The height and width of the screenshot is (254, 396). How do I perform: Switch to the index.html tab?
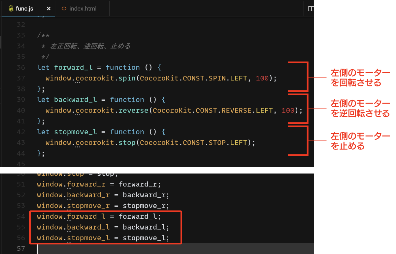pyautogui.click(x=82, y=9)
